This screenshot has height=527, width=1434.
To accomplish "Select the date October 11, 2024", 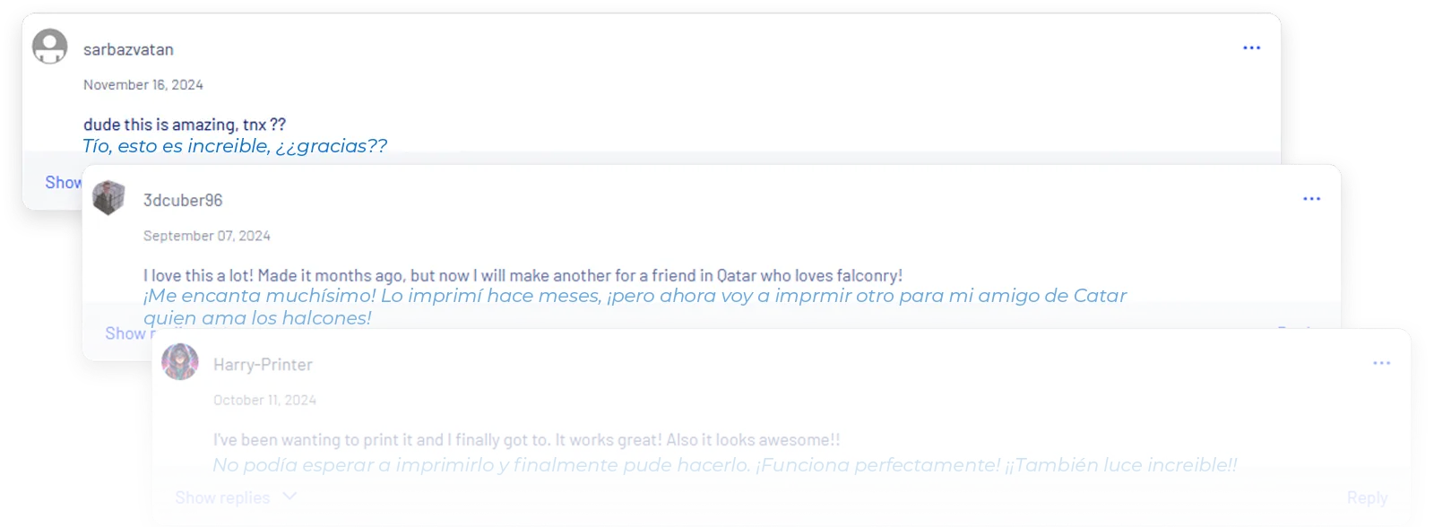I will (x=265, y=400).
